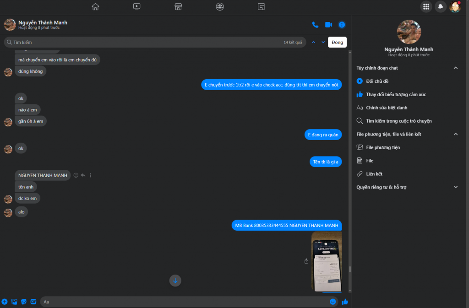Collapse File phương tiện, file và liên kết section
Image resolution: width=469 pixels, height=308 pixels.
(x=455, y=134)
